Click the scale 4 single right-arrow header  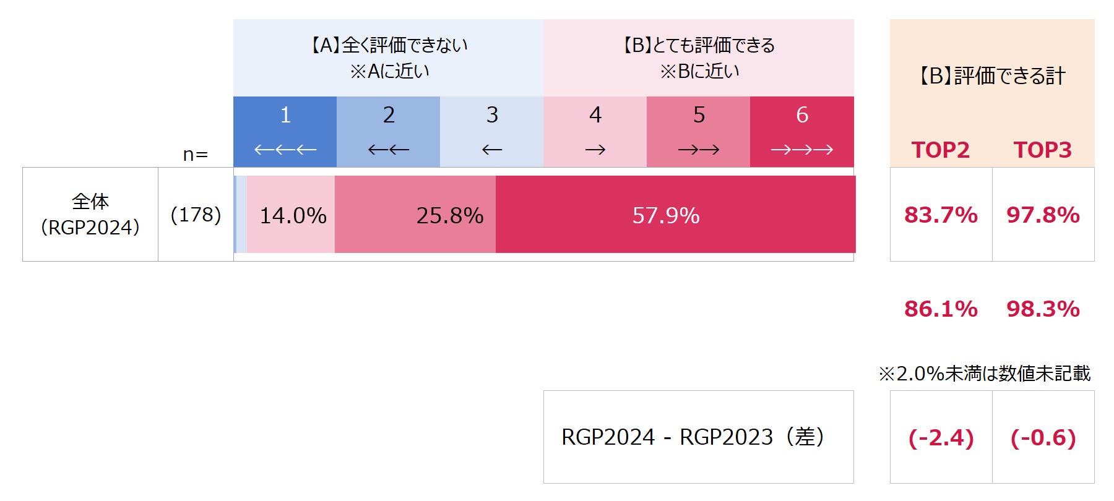tap(595, 131)
